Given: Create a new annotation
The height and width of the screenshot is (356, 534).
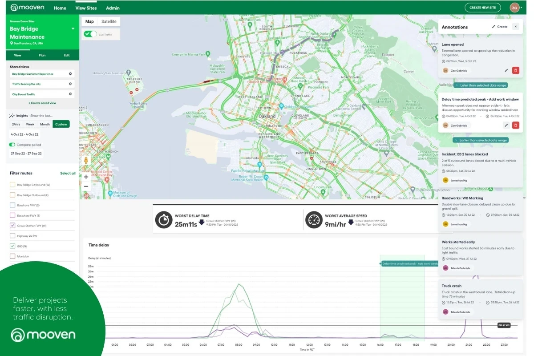Looking at the screenshot, I should (500, 27).
